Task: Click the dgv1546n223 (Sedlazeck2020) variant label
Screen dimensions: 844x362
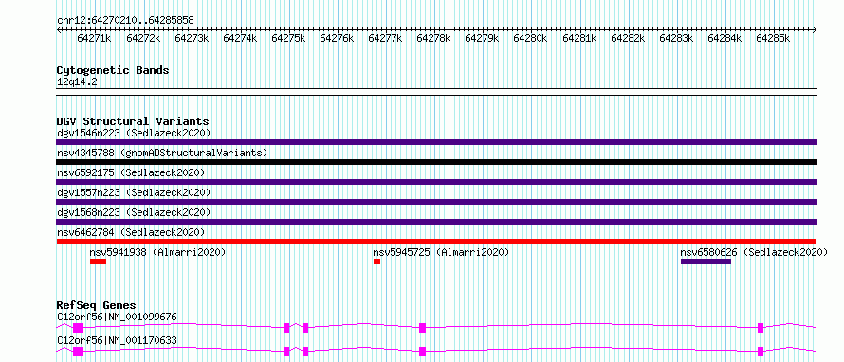Action: [134, 133]
